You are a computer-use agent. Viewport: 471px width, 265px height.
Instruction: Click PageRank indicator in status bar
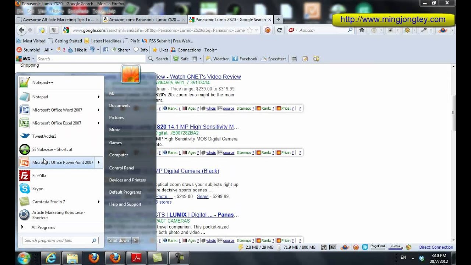click(x=378, y=247)
